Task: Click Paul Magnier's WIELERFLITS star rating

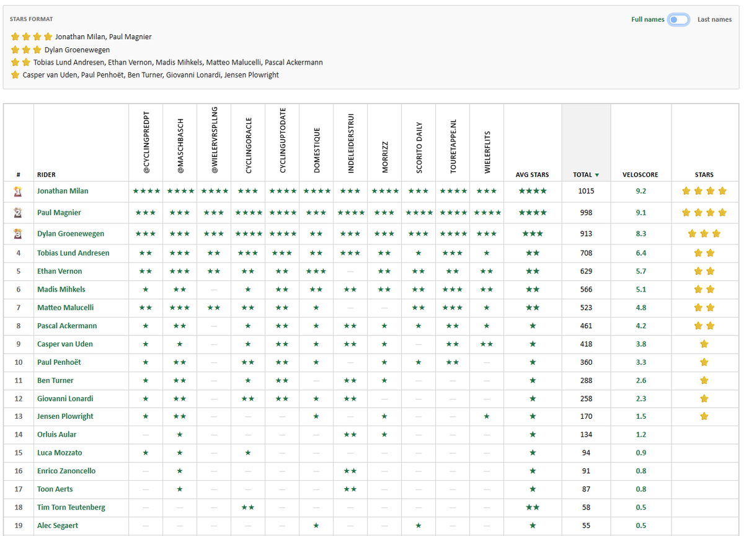Action: [x=487, y=213]
